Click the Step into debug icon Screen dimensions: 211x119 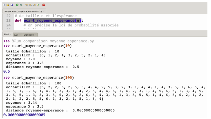click(x=31, y=5)
